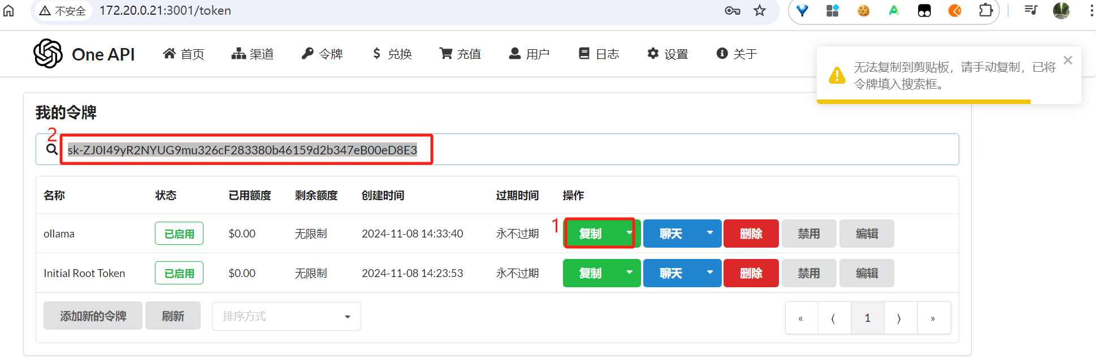Open the 关于 about menu
The width and height of the screenshot is (1096, 363).
click(737, 54)
